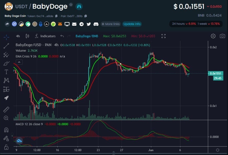Open the Indicators menu
The width and height of the screenshot is (228, 155).
click(45, 36)
